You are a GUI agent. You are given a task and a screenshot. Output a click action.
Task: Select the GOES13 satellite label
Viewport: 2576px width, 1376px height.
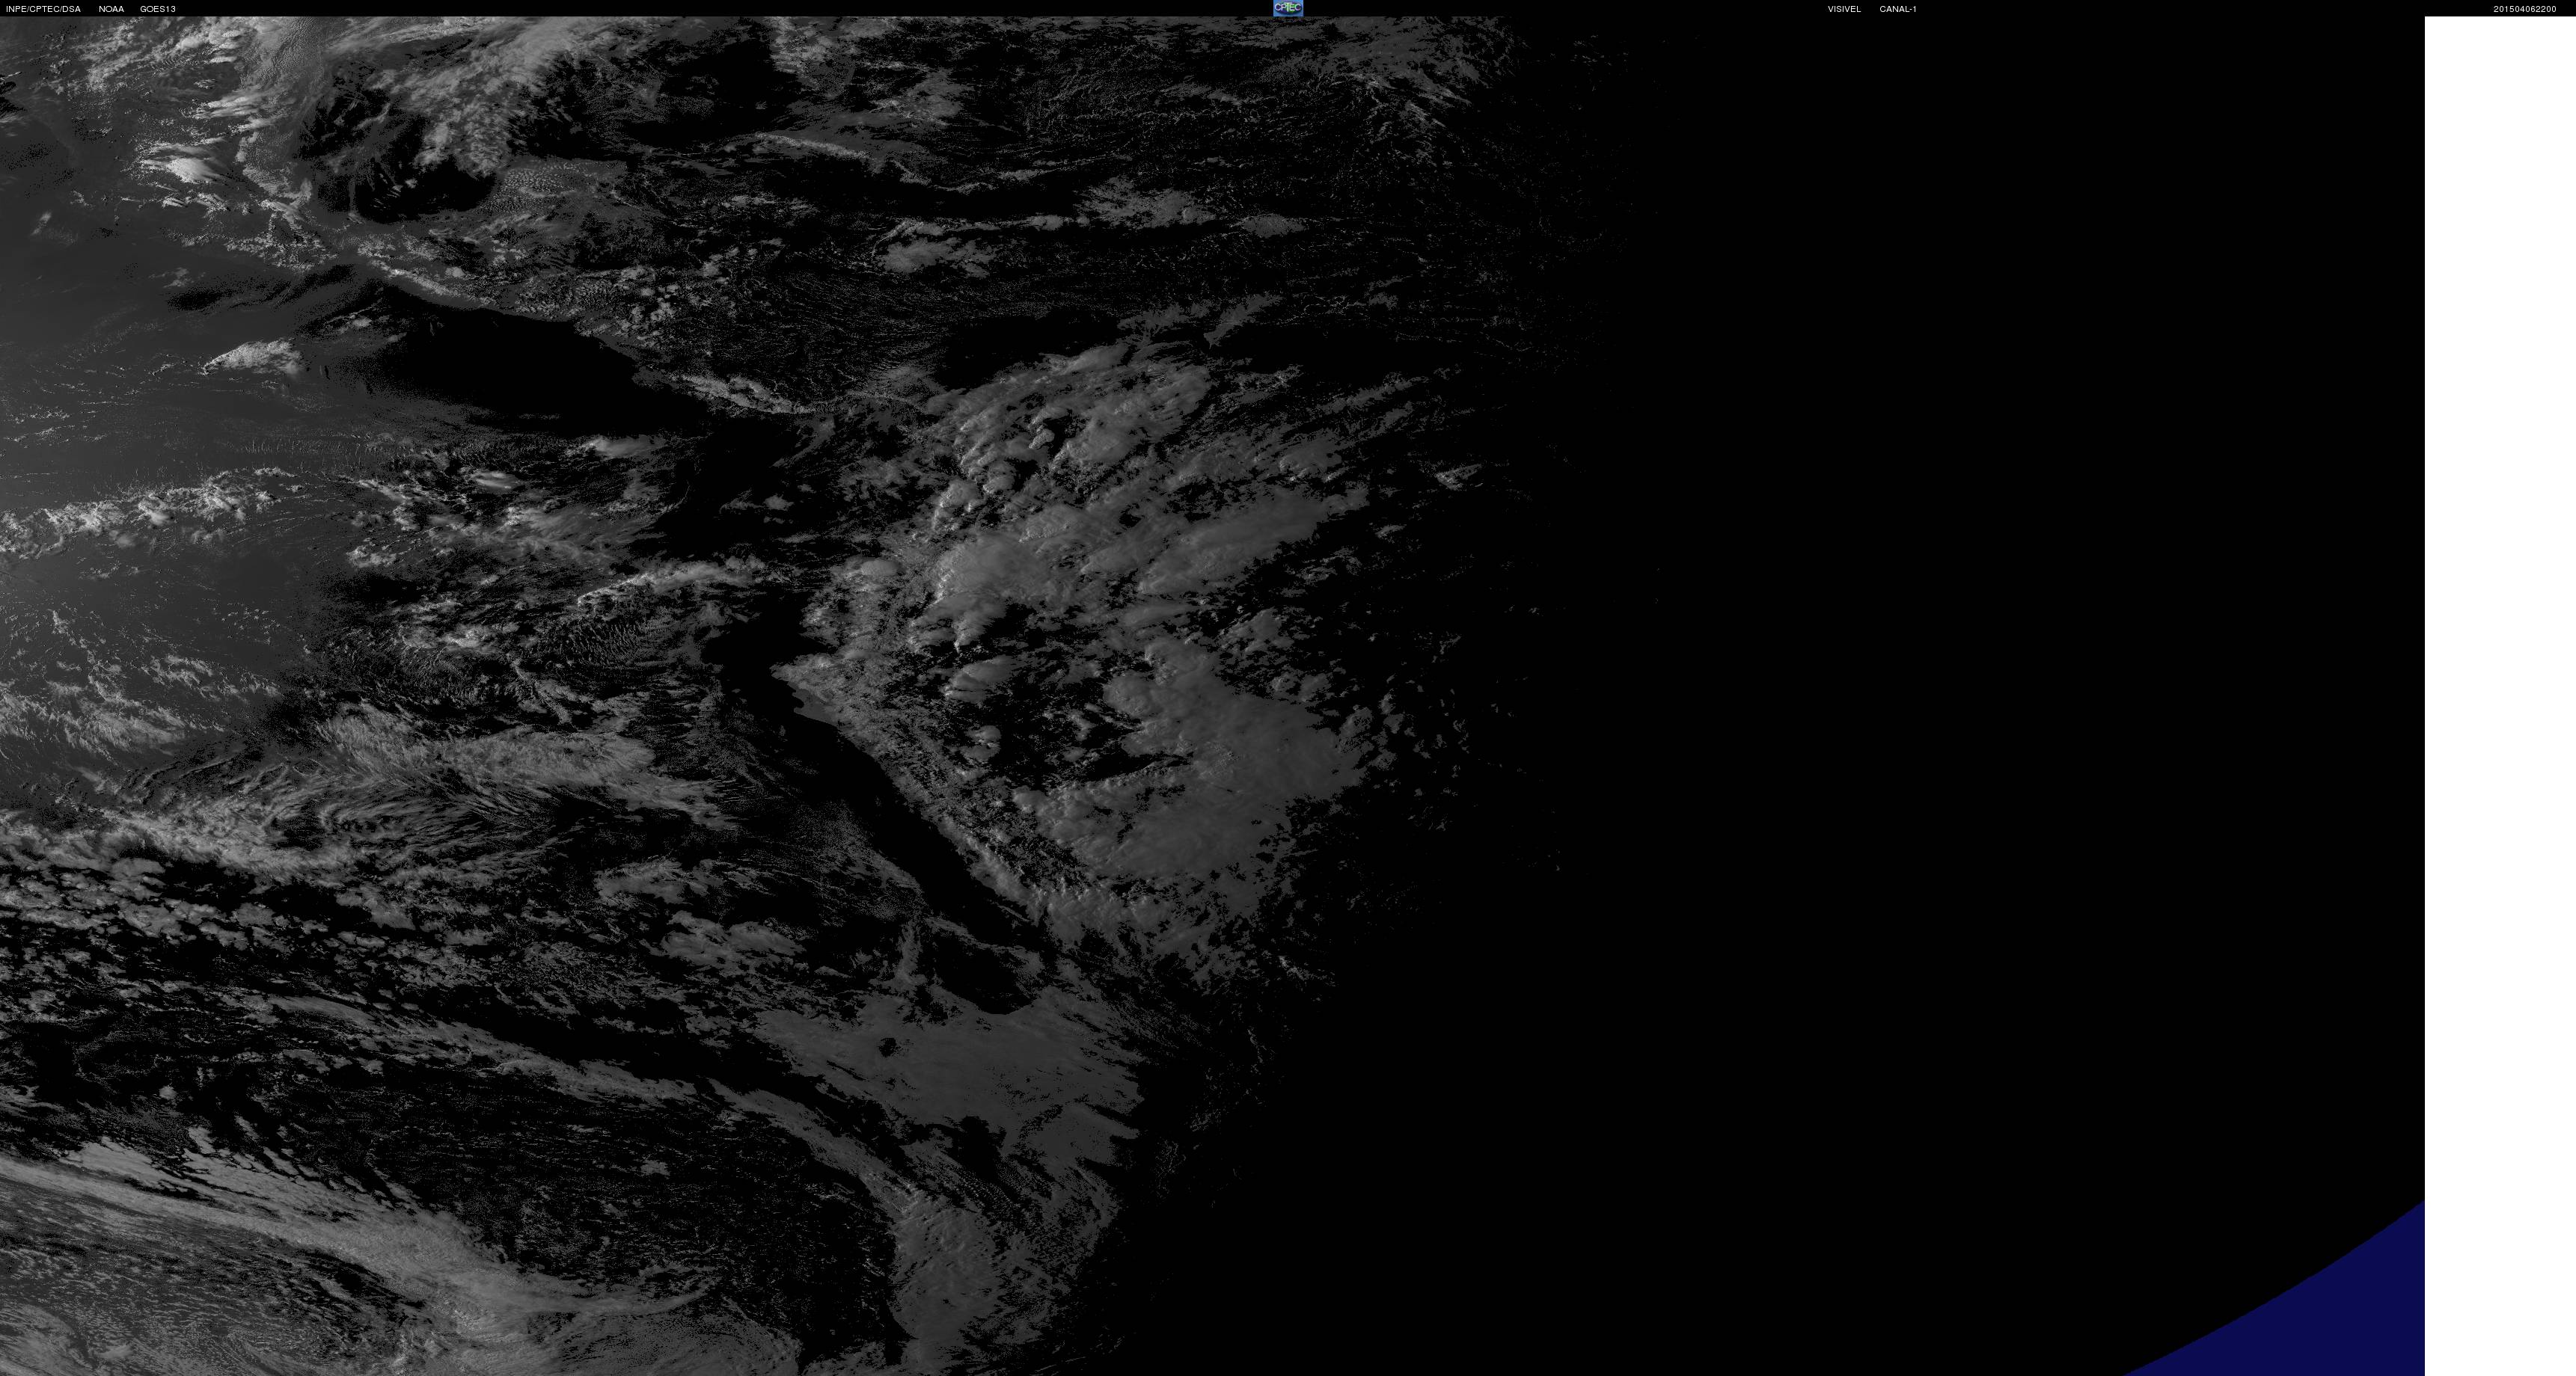click(158, 9)
